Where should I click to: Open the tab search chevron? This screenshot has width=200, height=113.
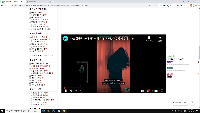pos(184,2)
